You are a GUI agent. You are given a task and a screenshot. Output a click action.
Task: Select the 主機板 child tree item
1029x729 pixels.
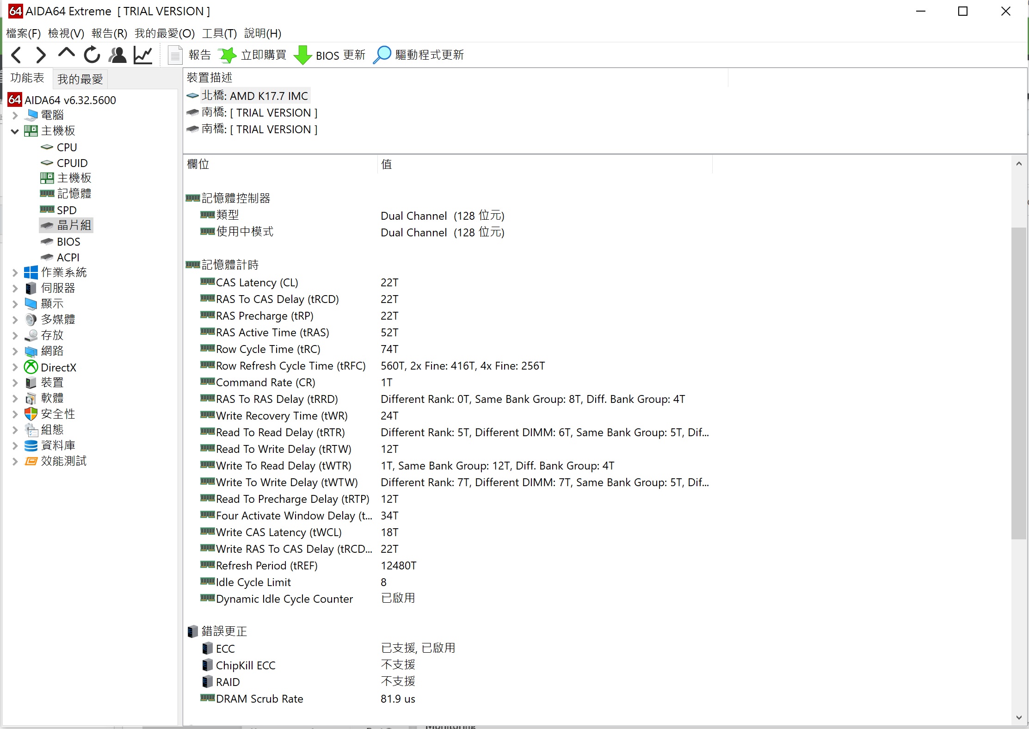(74, 178)
